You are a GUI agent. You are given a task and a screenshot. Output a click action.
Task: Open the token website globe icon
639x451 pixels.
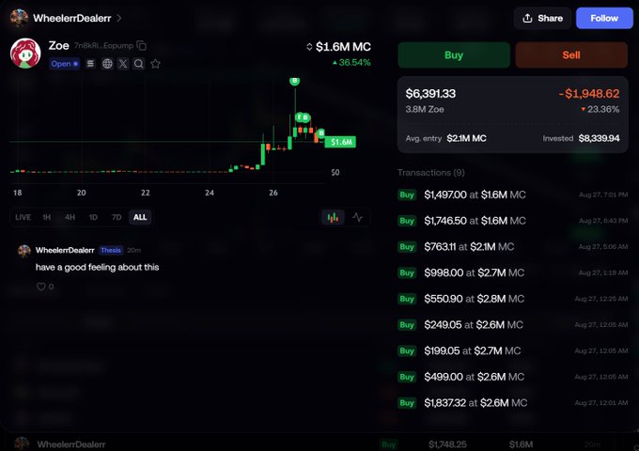coord(107,64)
